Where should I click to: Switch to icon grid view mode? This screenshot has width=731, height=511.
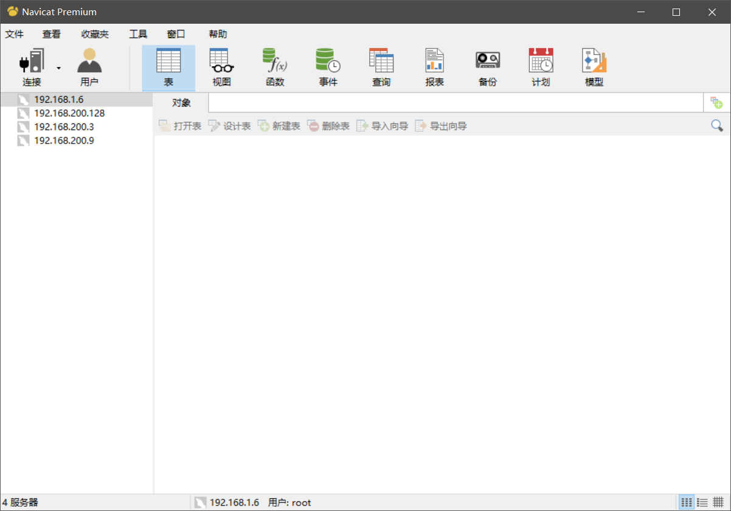point(687,502)
